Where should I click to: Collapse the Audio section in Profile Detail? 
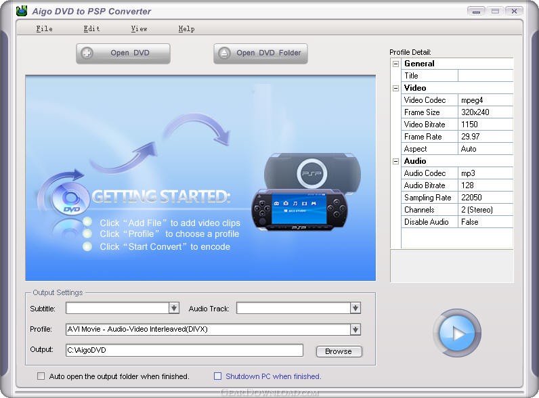click(395, 161)
